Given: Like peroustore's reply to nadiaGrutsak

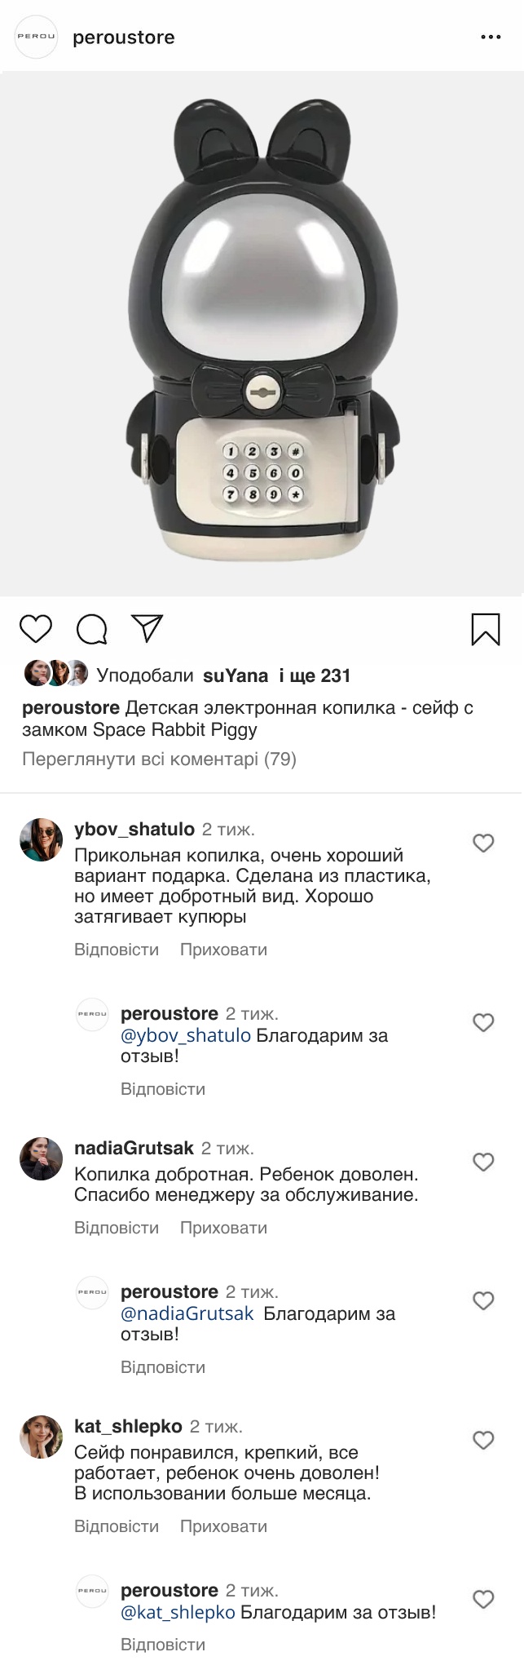Looking at the screenshot, I should click(x=483, y=1300).
